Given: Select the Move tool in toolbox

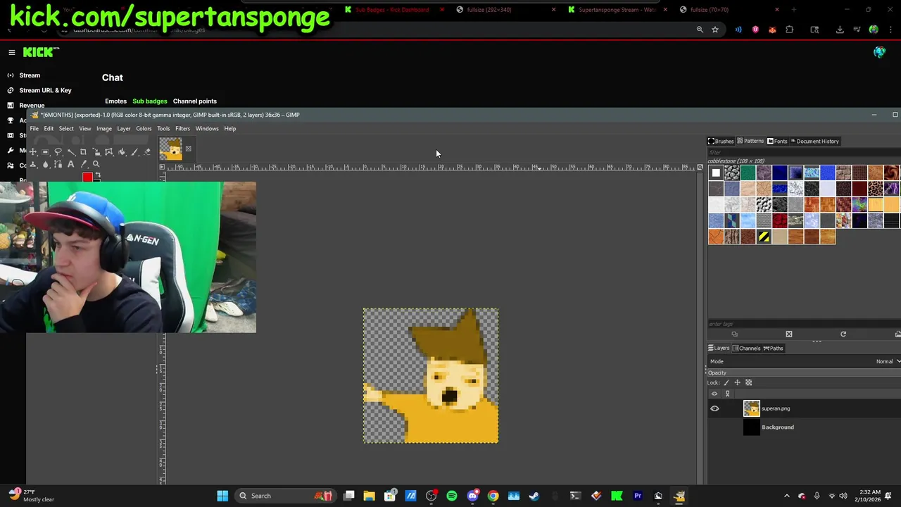Looking at the screenshot, I should (33, 151).
